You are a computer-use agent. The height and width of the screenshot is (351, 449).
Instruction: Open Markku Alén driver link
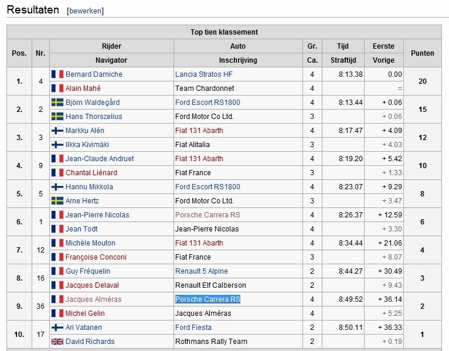pyautogui.click(x=85, y=130)
